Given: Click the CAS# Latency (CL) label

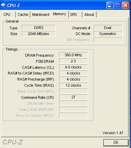Looking at the screenshot, I should pyautogui.click(x=38, y=67).
